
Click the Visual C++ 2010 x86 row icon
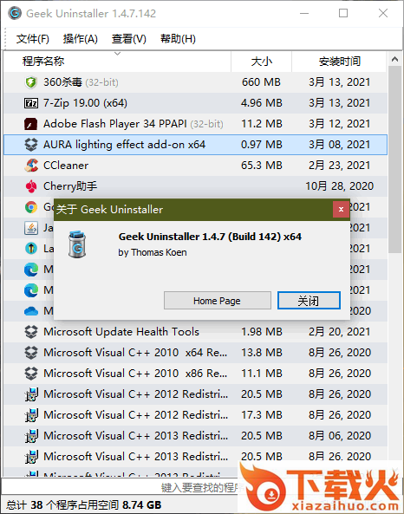tap(31, 374)
